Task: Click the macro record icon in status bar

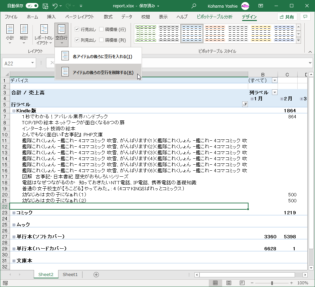Action: click(x=5, y=283)
